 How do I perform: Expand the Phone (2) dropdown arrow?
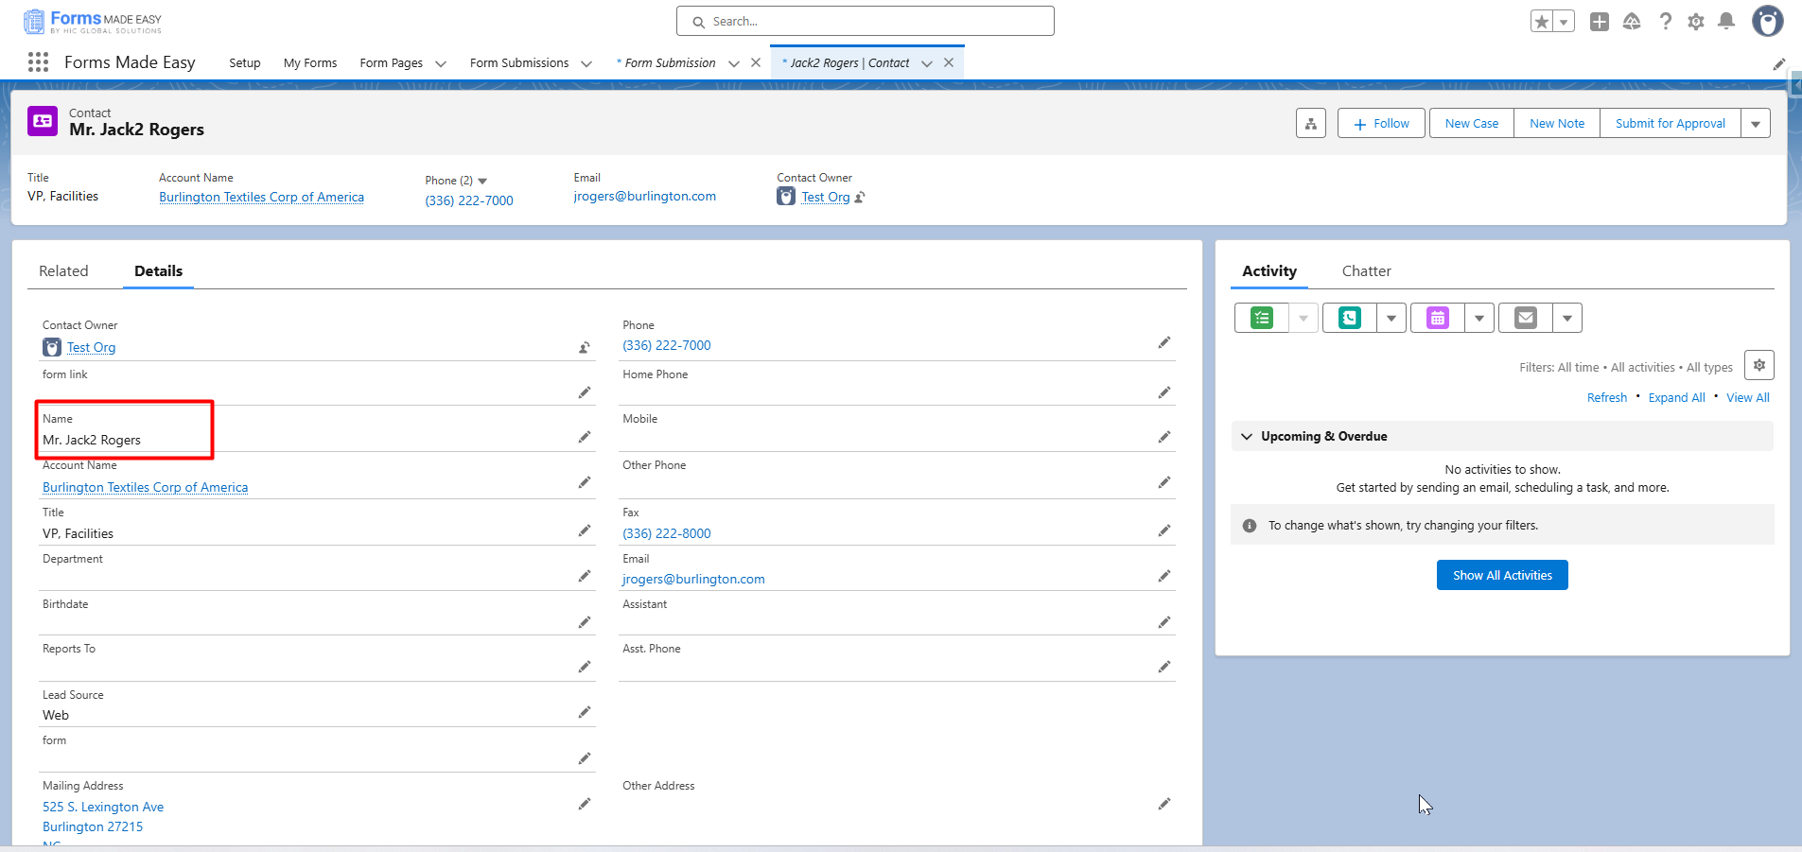pyautogui.click(x=482, y=181)
